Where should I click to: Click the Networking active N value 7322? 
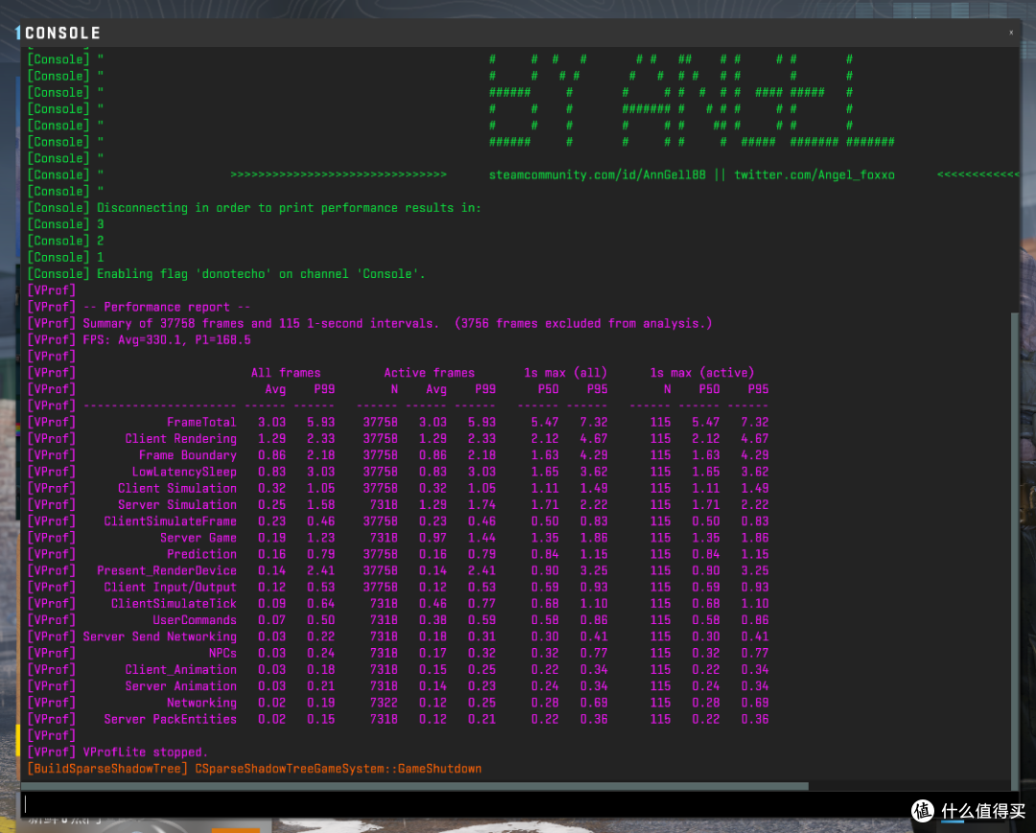tap(383, 703)
